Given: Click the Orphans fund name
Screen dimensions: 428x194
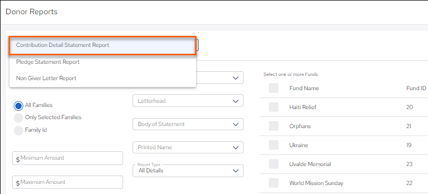Looking at the screenshot, I should point(300,126).
